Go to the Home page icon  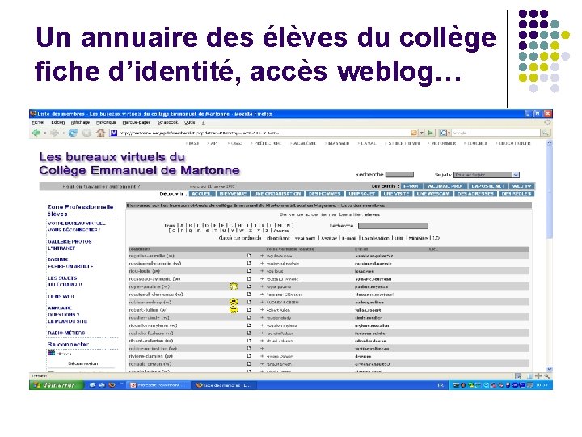point(100,133)
